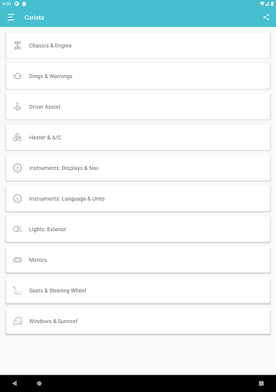The image size is (276, 392).
Task: Tap Android back navigation button
Action: tap(15, 384)
